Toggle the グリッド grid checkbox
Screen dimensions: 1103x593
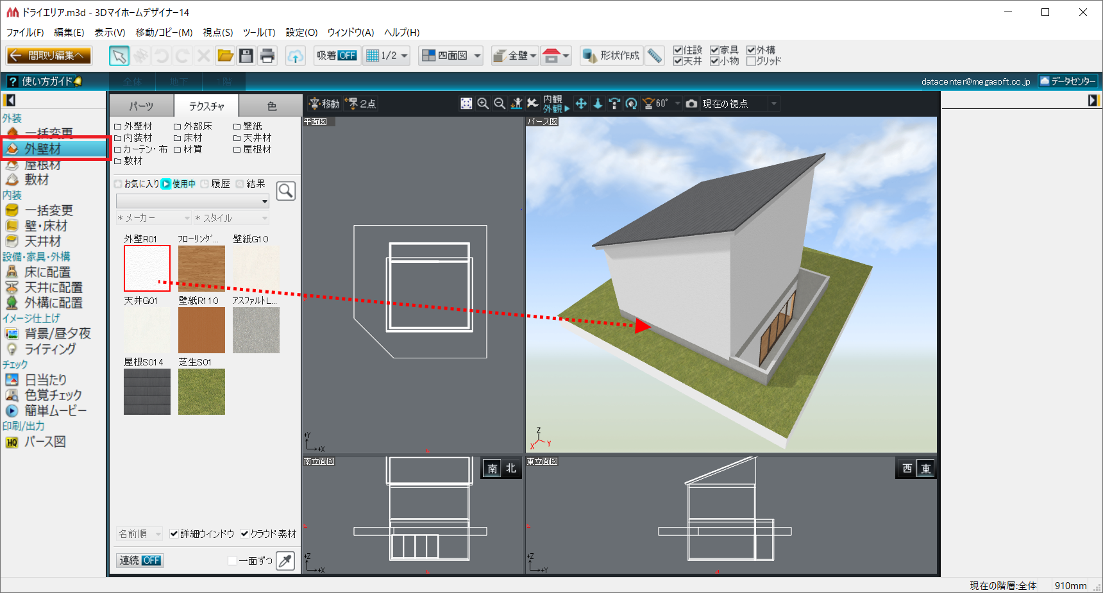751,62
